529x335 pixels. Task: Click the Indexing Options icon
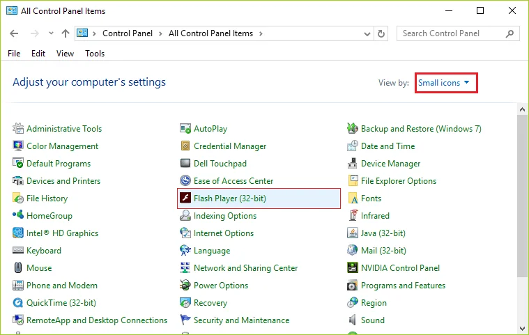185,216
